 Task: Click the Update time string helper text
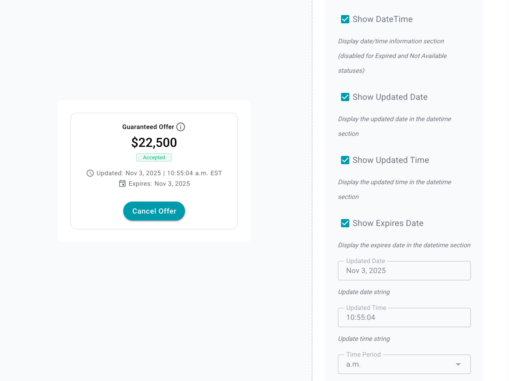click(x=364, y=339)
